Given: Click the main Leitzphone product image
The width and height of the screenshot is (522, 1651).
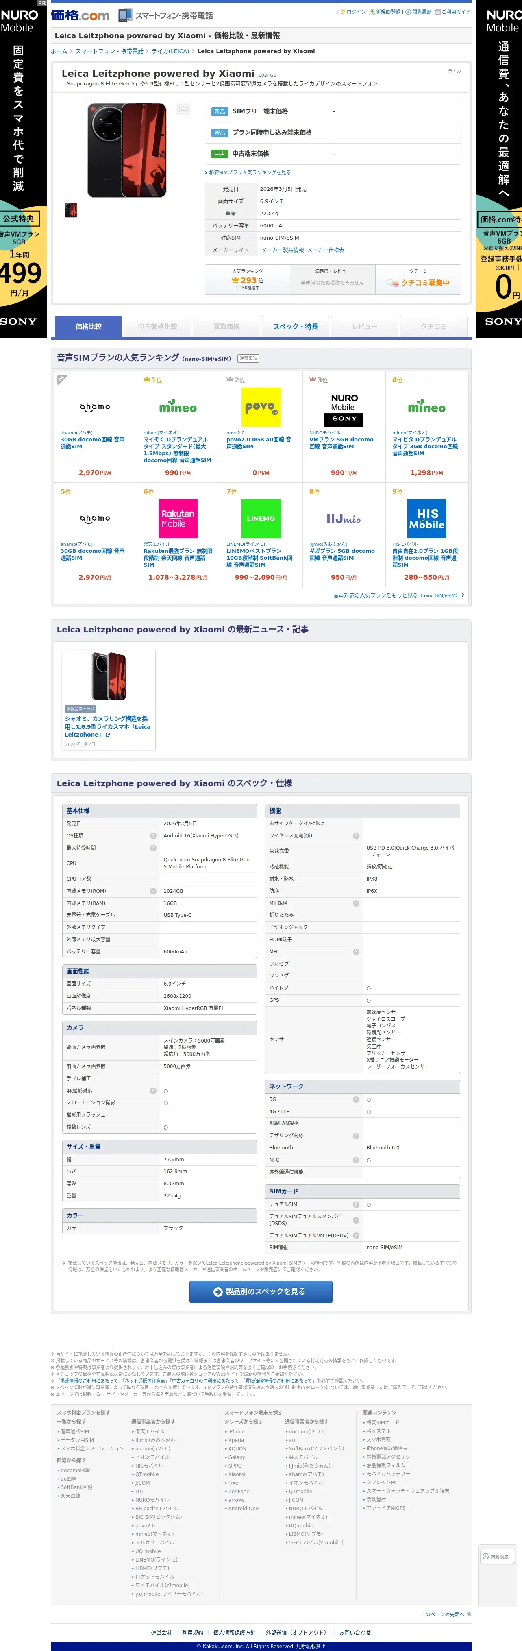Looking at the screenshot, I should 127,150.
